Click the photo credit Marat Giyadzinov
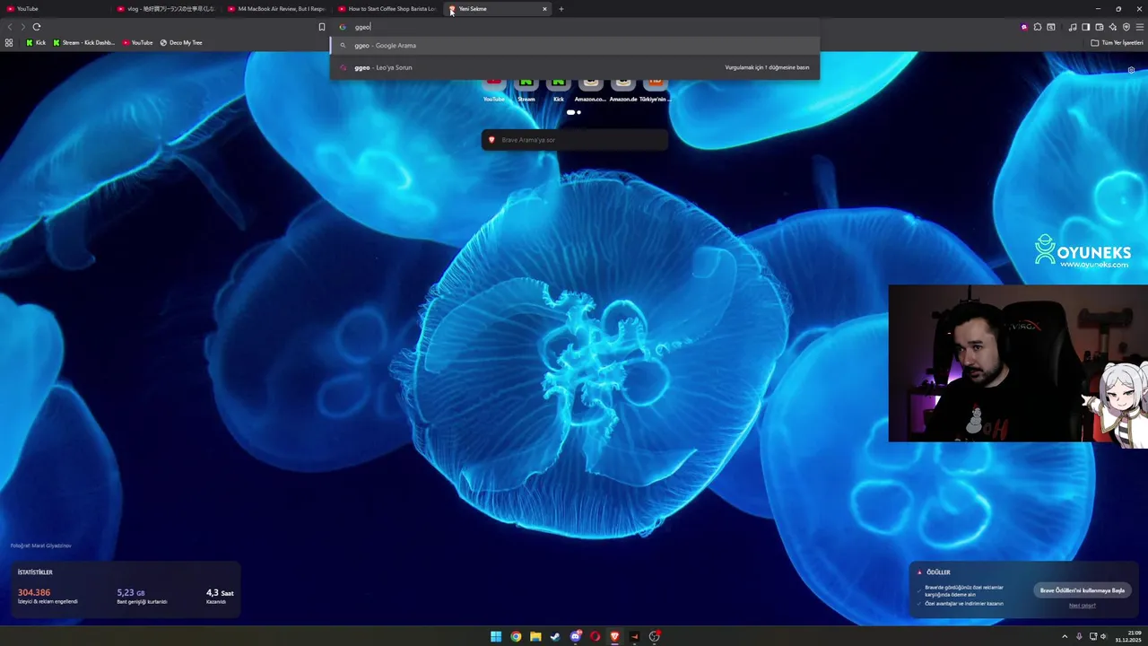The image size is (1148, 646). [41, 546]
